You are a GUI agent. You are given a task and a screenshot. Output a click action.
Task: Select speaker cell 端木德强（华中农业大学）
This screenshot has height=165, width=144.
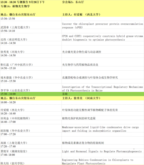[x=31, y=75]
